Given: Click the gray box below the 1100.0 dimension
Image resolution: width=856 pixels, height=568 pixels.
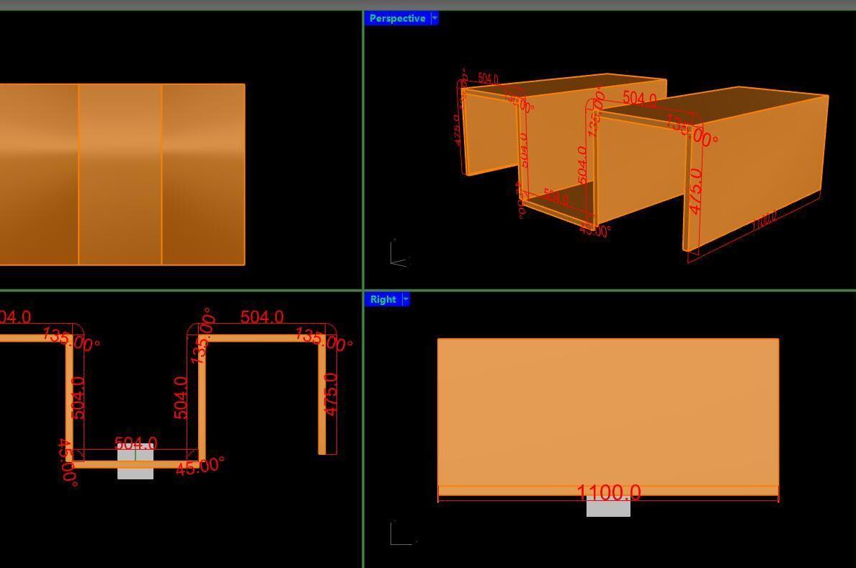Looking at the screenshot, I should pos(608,508).
